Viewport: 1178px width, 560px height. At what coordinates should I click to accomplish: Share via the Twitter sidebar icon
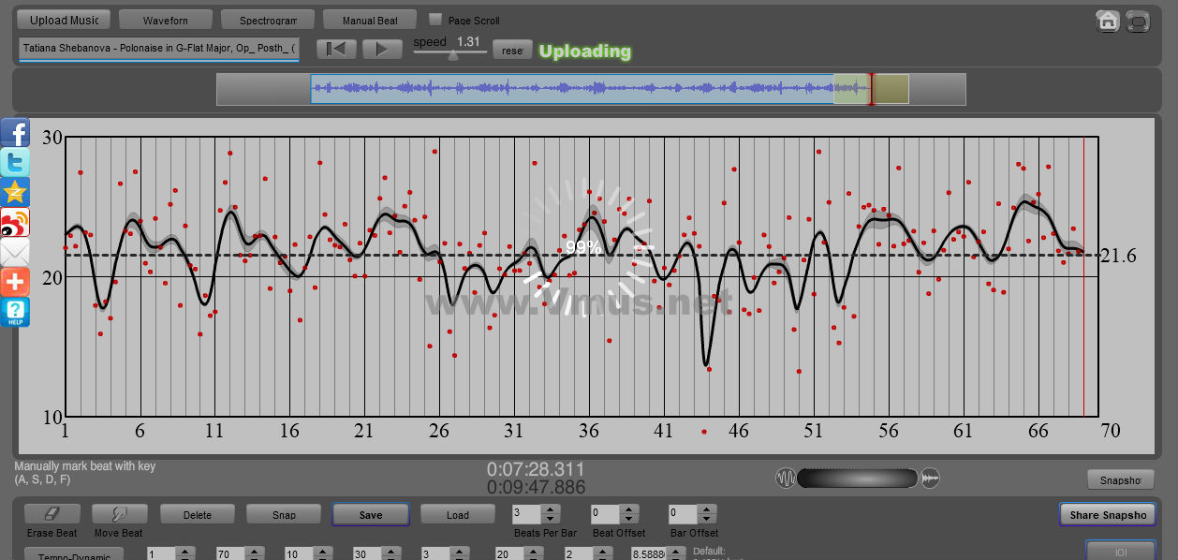coord(15,162)
